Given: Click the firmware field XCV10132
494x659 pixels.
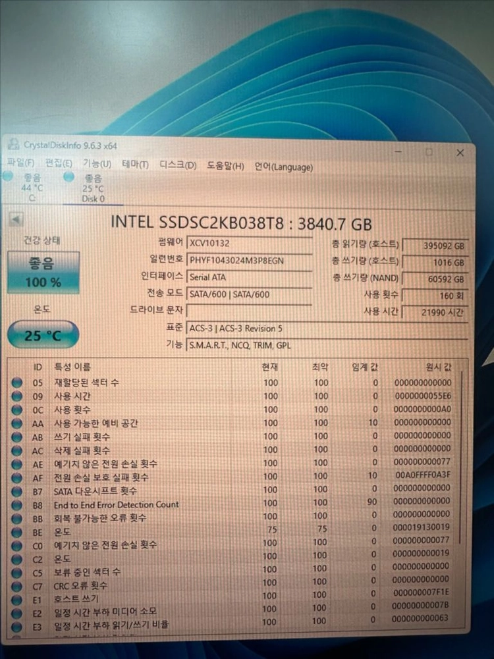Looking at the screenshot, I should coord(250,244).
